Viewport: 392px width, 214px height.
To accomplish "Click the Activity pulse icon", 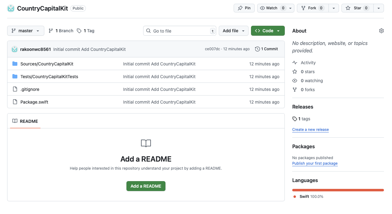I will 295,62.
